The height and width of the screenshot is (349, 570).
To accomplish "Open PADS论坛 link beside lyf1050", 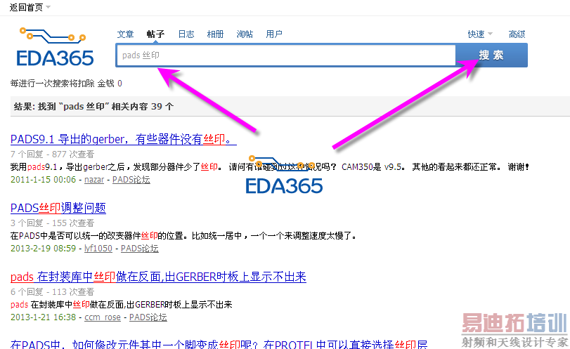I will click(140, 249).
